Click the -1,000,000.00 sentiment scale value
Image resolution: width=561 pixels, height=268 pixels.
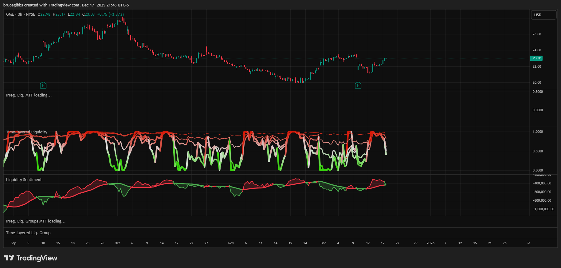[543, 209]
